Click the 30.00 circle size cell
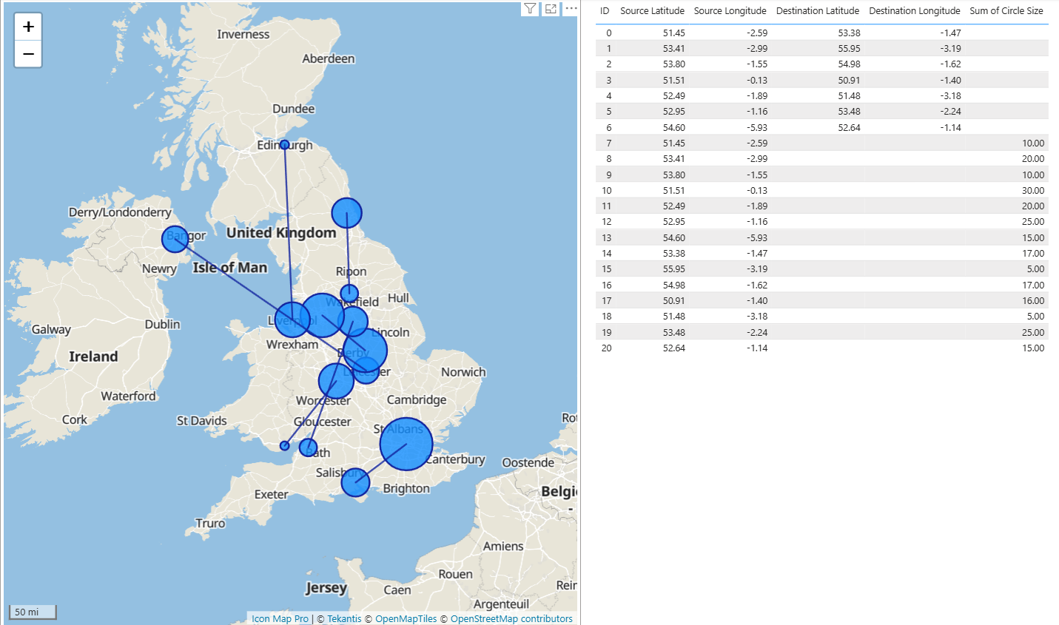 click(1032, 190)
